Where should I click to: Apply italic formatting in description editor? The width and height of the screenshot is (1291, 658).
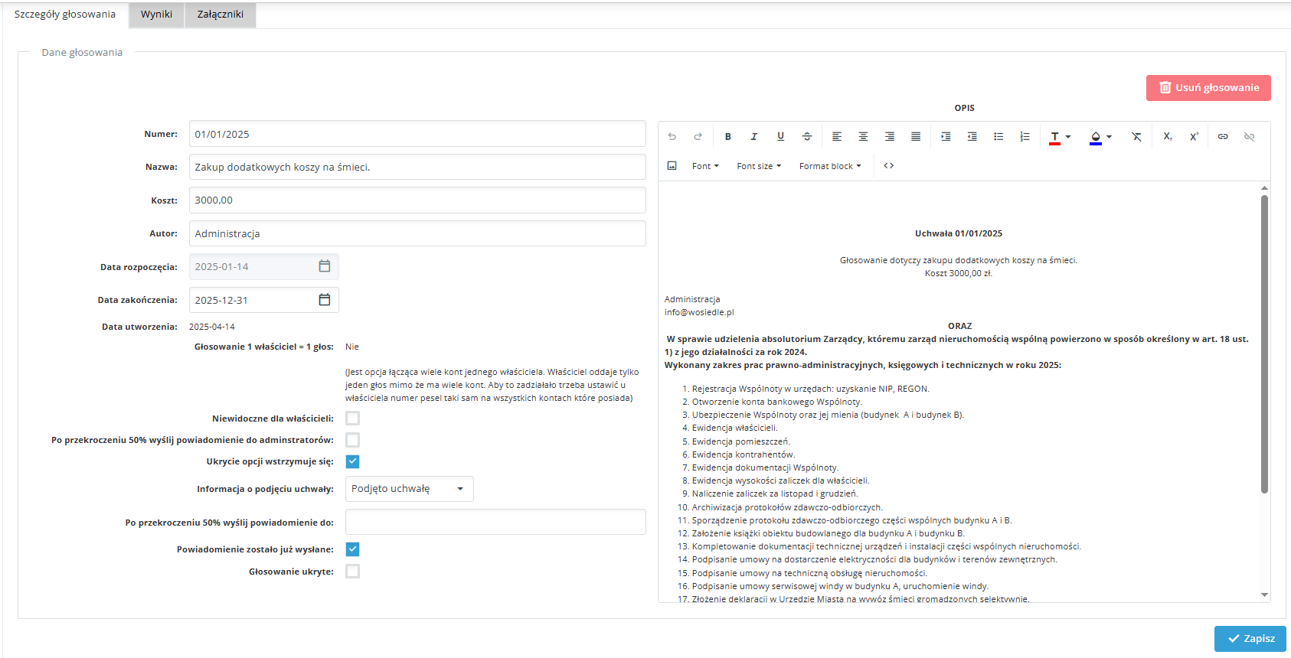(753, 137)
